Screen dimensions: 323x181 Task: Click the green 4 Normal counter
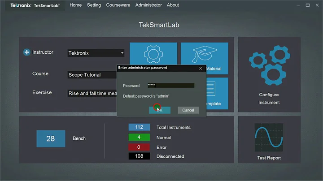click(139, 137)
